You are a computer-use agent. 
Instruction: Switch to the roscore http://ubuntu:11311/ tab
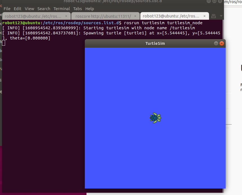click(x=104, y=16)
